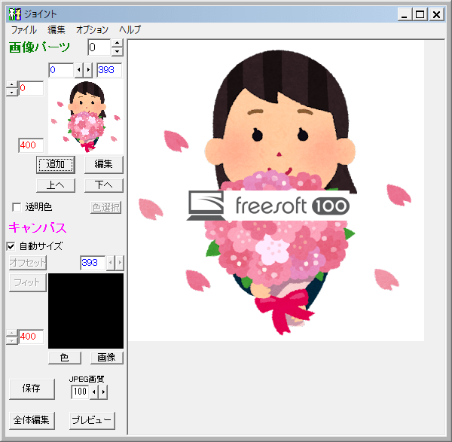Screen dimensions: 452x442
Task: Click the blue X position field showing 0
Action: click(x=61, y=70)
